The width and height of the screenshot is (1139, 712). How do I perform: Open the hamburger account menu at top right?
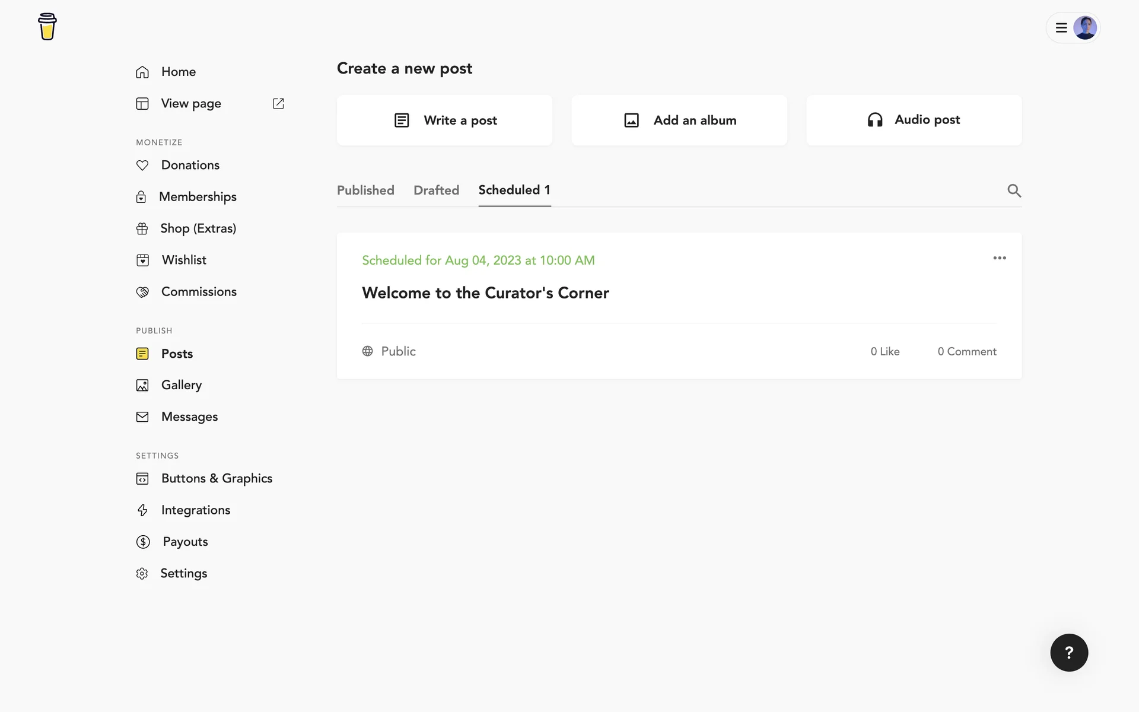click(1061, 28)
